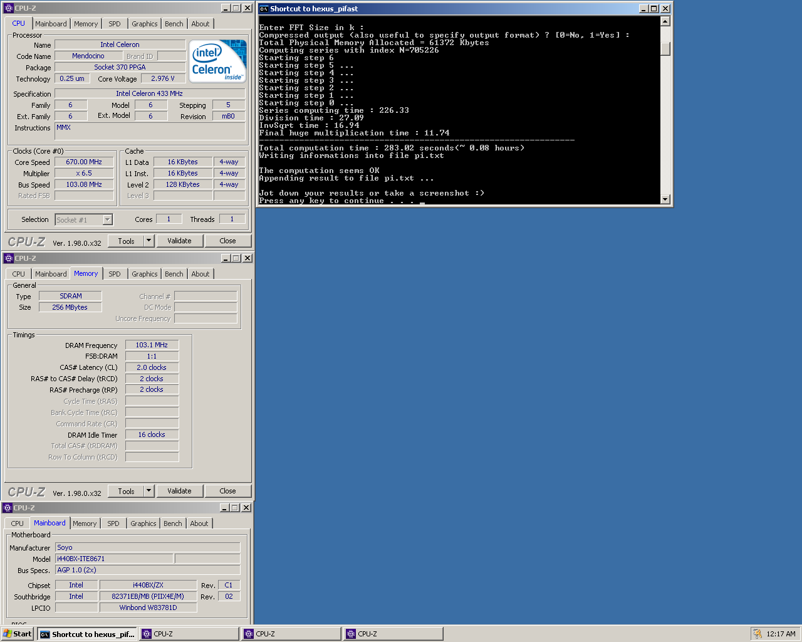Maximize the hexus_pifast console window
This screenshot has width=802, height=642.
pos(654,9)
